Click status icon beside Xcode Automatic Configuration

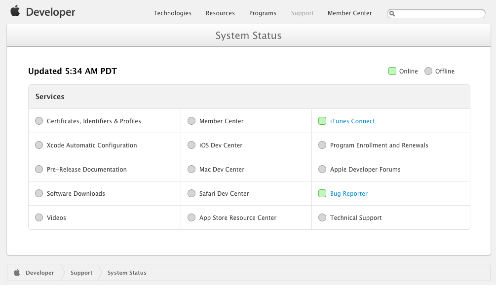(39, 145)
